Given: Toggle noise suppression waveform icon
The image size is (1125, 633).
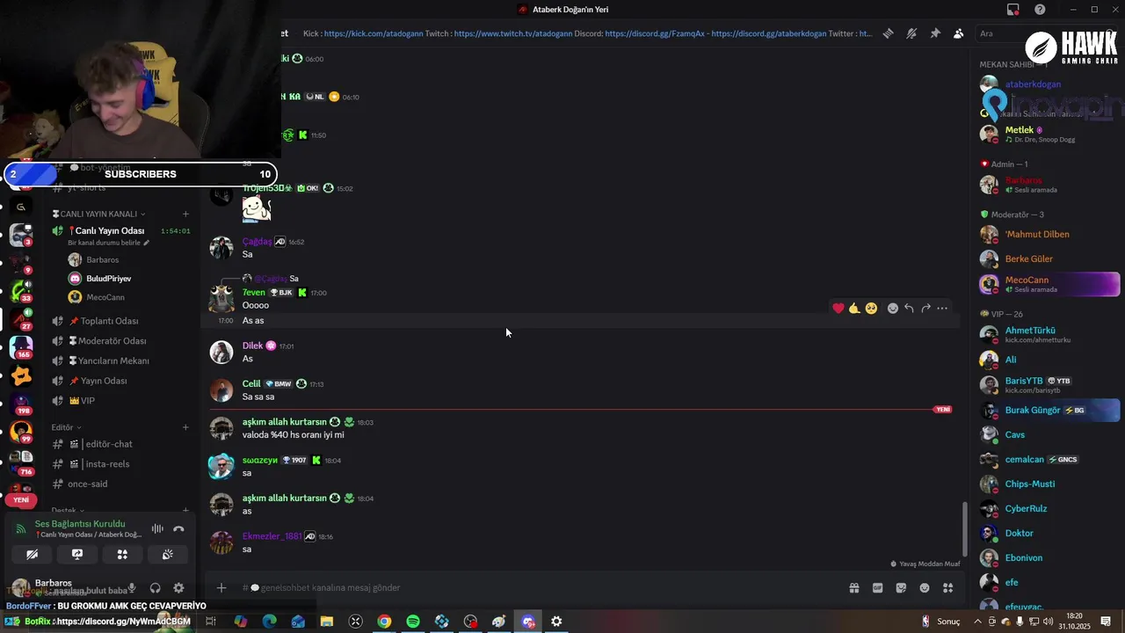Looking at the screenshot, I should tap(157, 528).
